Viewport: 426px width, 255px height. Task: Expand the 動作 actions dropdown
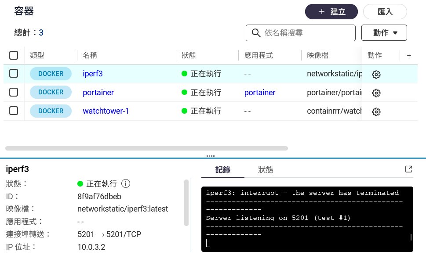click(384, 33)
